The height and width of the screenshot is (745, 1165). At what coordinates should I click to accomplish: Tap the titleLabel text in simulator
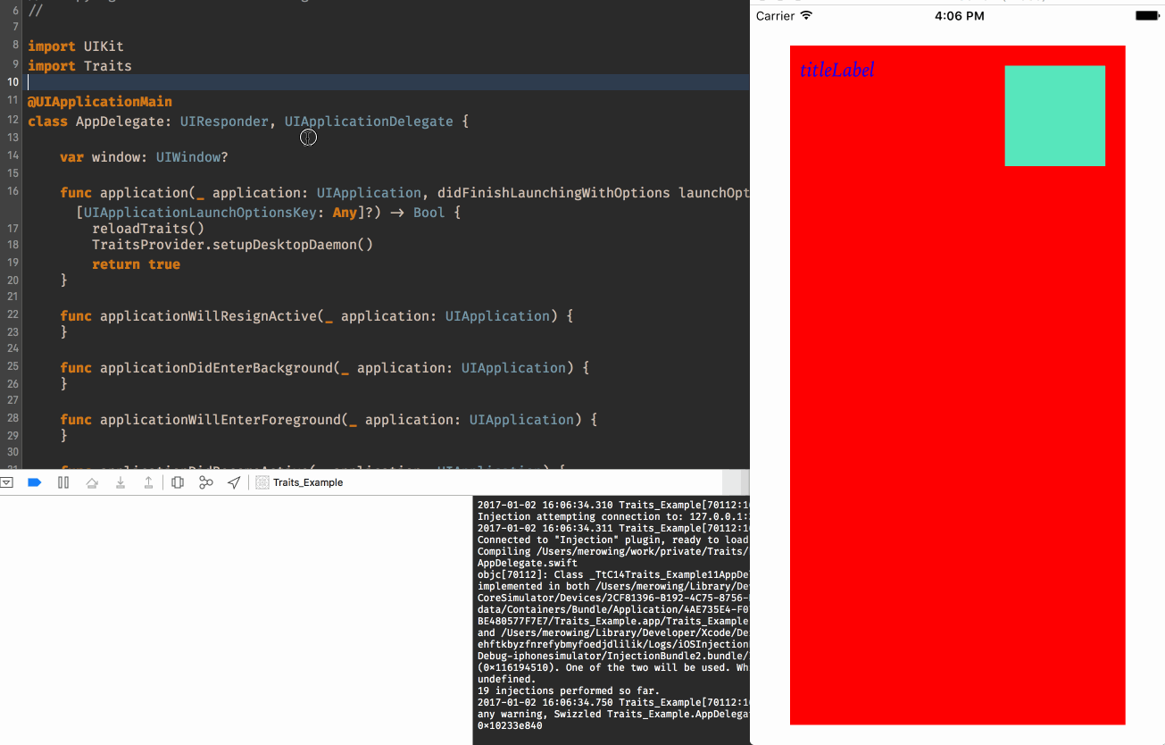pyautogui.click(x=836, y=71)
